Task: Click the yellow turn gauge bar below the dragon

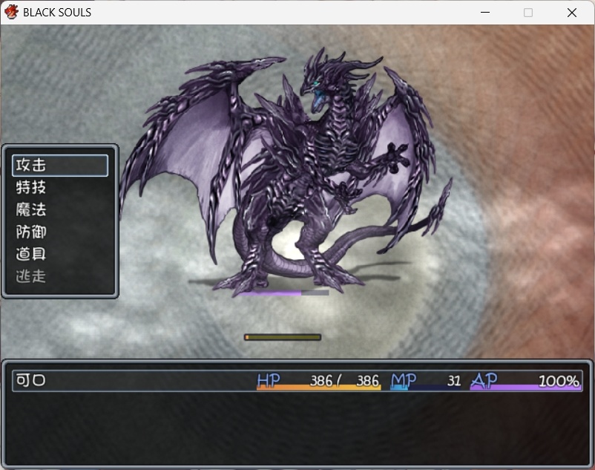Action: (283, 337)
